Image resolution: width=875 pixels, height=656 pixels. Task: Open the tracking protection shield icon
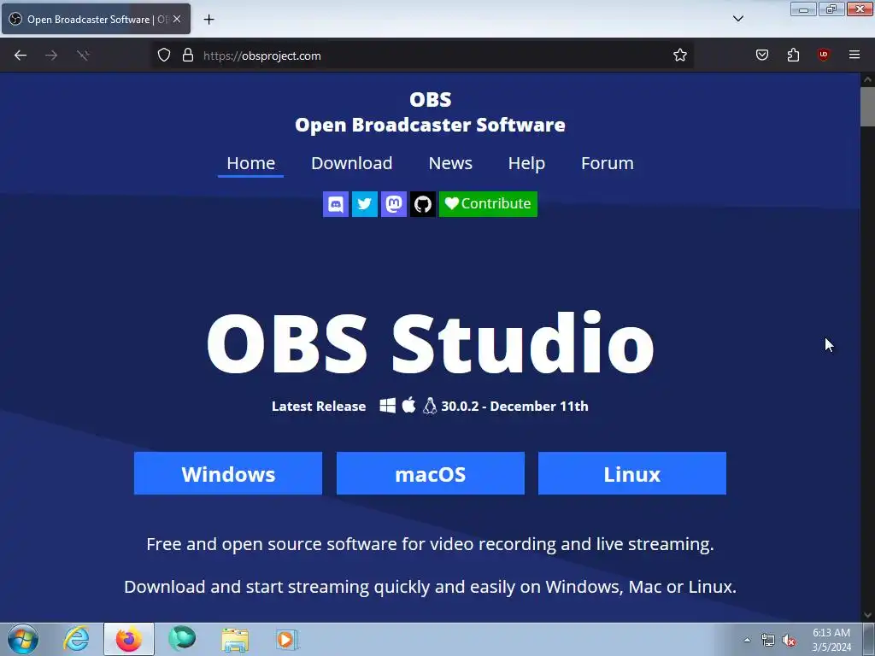[163, 56]
